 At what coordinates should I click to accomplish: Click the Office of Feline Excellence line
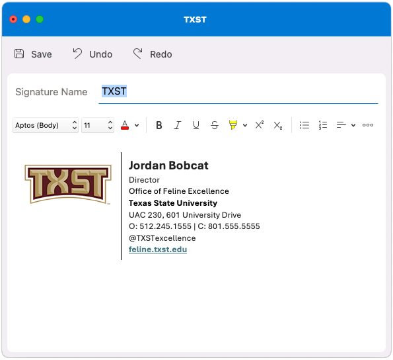(179, 191)
